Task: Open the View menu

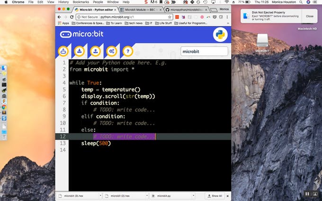Action: point(51,2)
